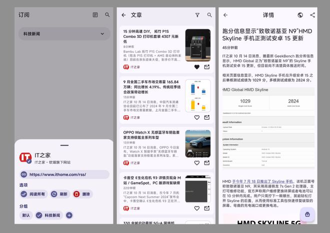330x233 pixels.
Task: Open the filter icon in 文章 header
Action: [x=197, y=15]
